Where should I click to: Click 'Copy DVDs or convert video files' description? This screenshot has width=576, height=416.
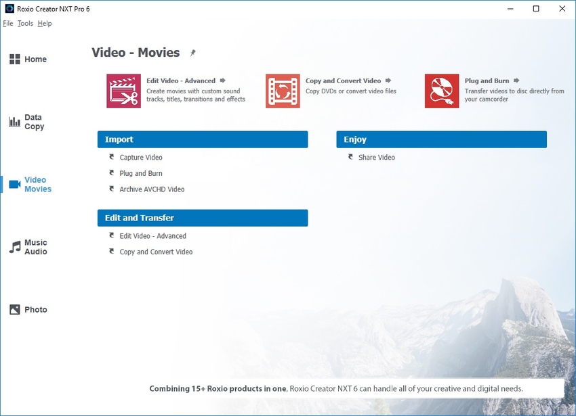(351, 91)
